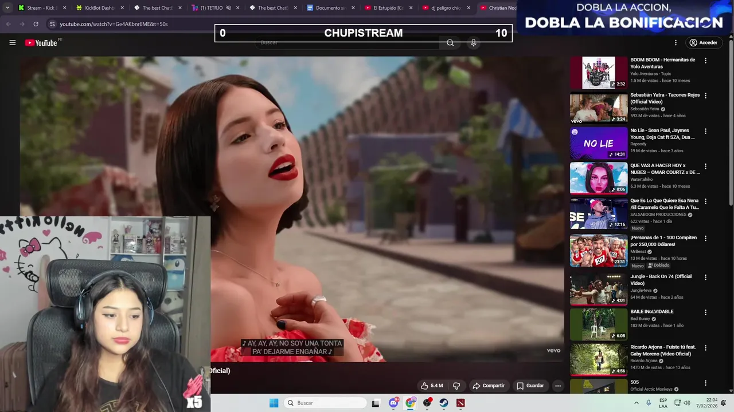
Task: Go to YouTube home via logo
Action: pos(41,43)
